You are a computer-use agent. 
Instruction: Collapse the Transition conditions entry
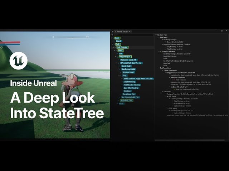[x=170, y=78]
